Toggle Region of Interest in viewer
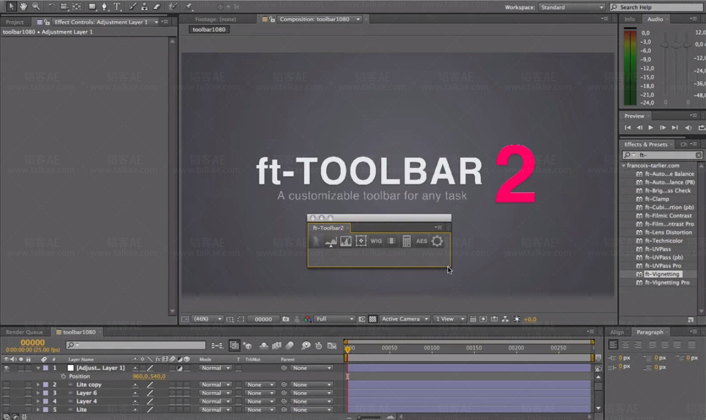The height and width of the screenshot is (420, 706). click(362, 319)
